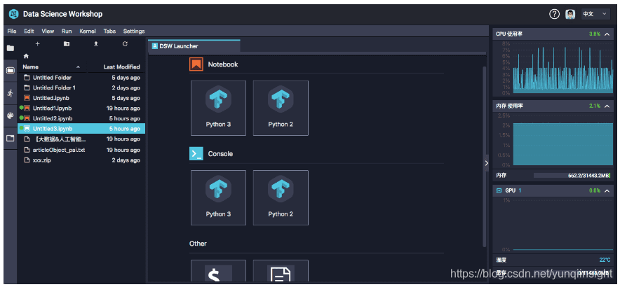
Task: Launch Python 2 notebook
Action: click(x=281, y=108)
